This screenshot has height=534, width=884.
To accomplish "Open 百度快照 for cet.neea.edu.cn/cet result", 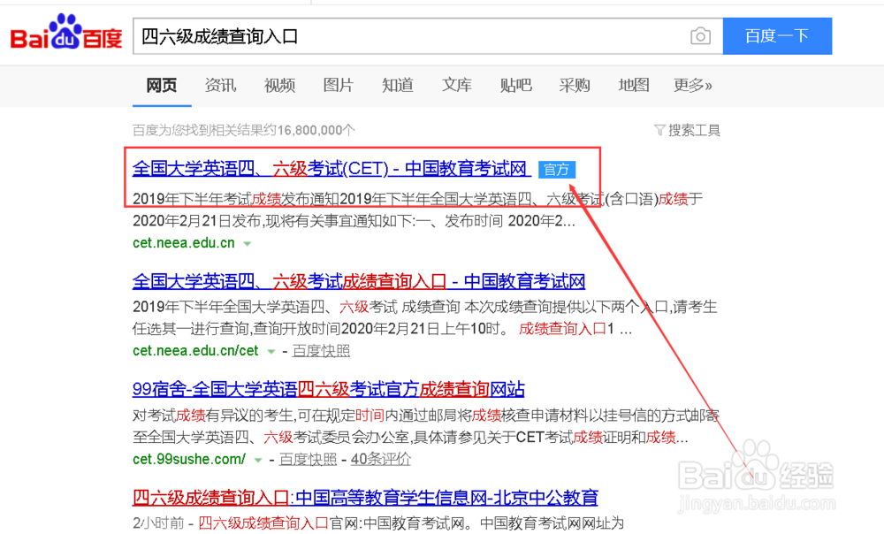I will (x=321, y=351).
